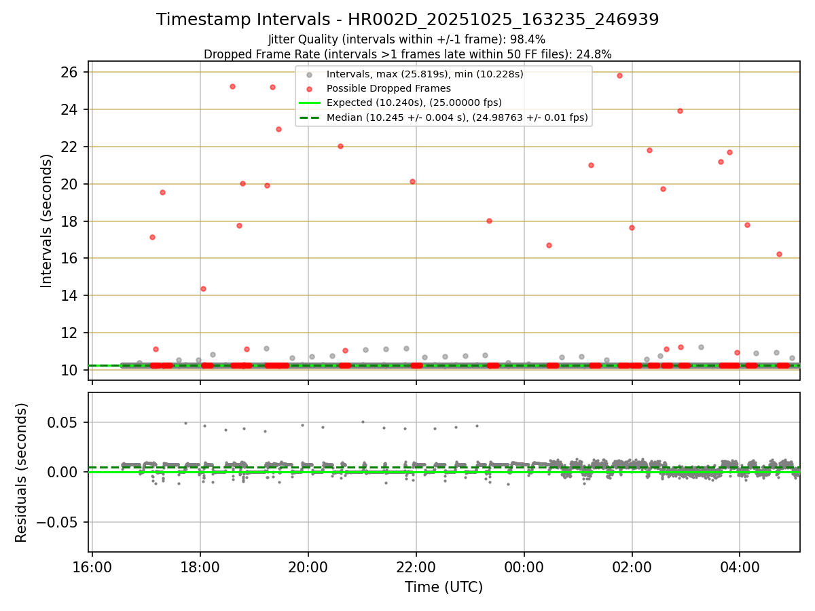Click the red point at 18 seconds near 23:20
The image size is (815, 611).
click(489, 221)
